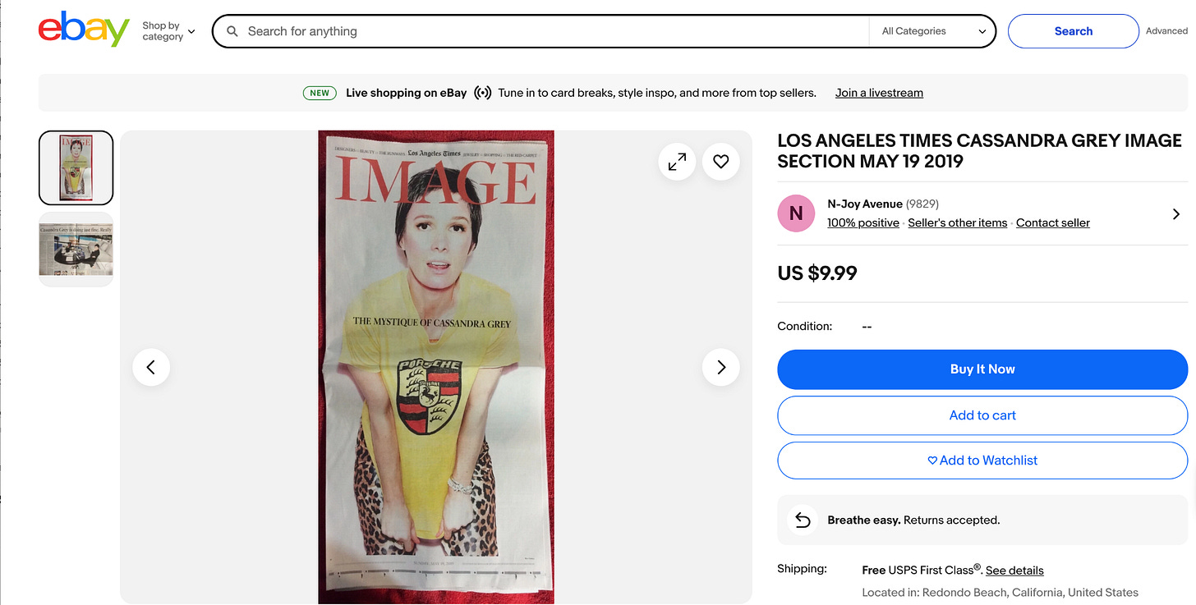1196x605 pixels.
Task: Open the 100% positive feedback link
Action: point(862,222)
